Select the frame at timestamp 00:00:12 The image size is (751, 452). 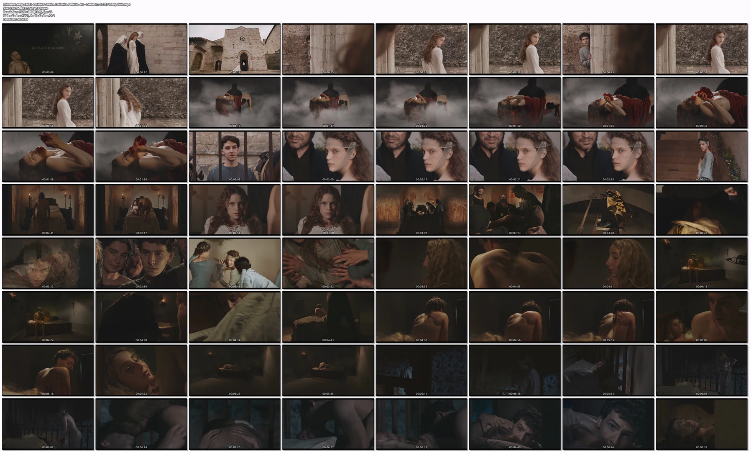pos(141,49)
